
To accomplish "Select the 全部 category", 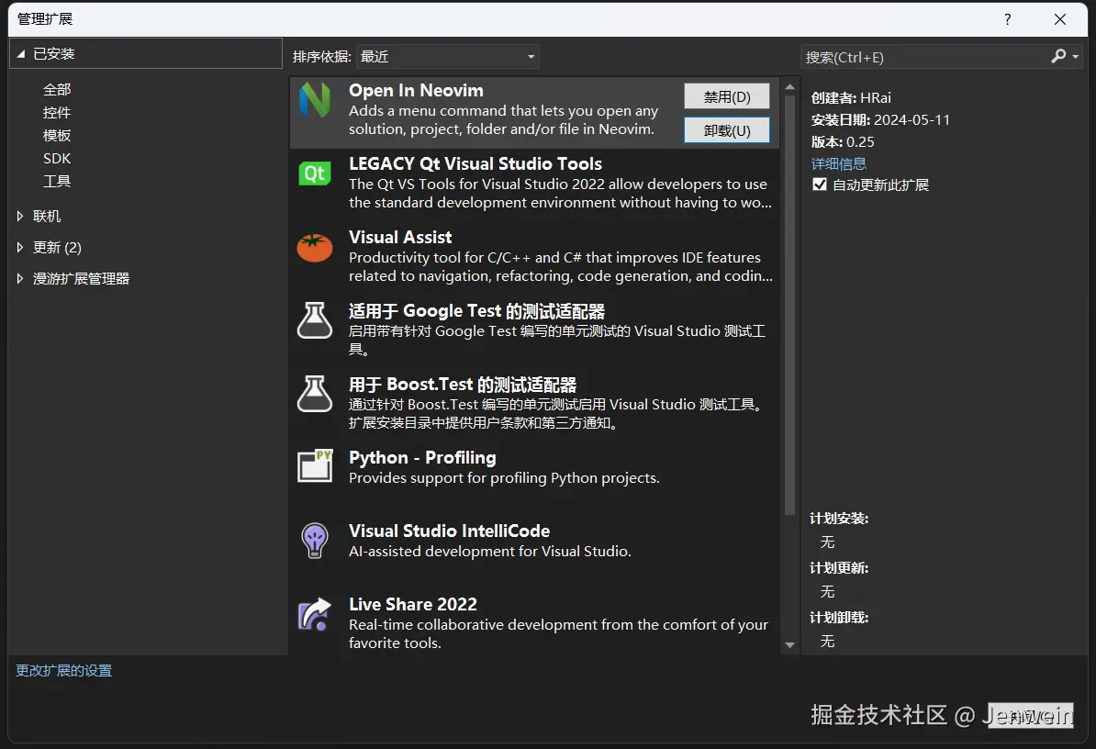I will coord(57,89).
